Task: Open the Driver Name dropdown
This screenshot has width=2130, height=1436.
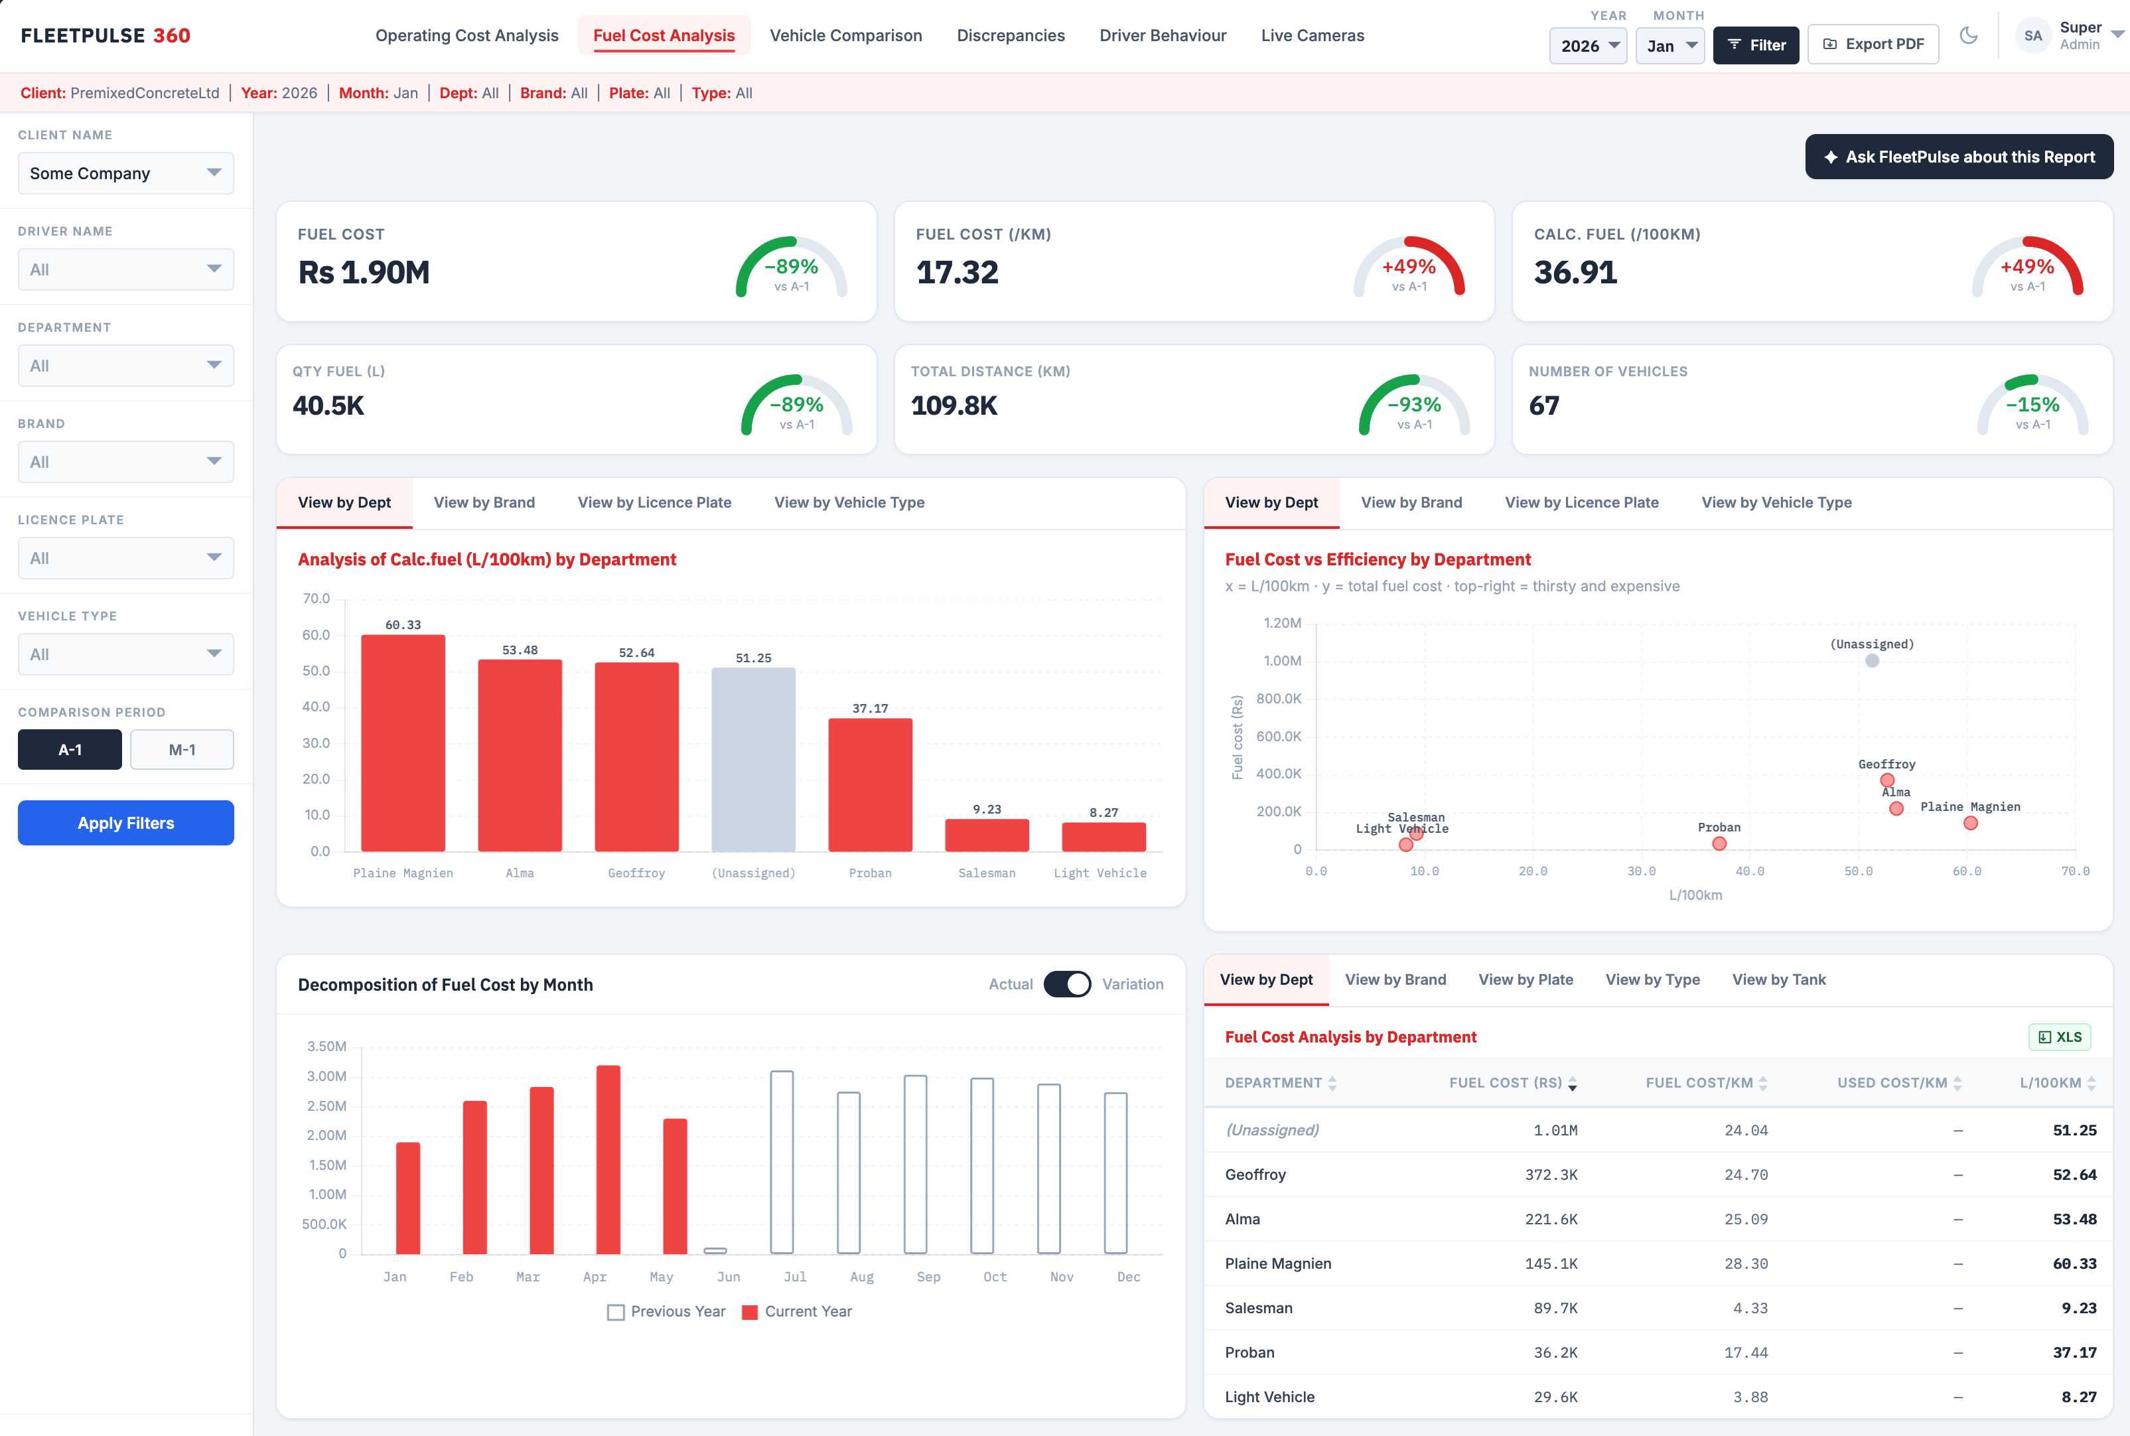Action: 125,269
